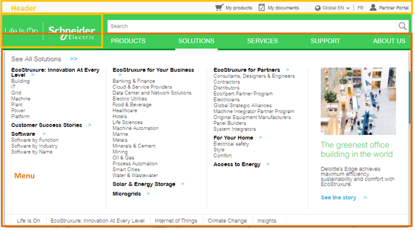Open the Life Sciences link

128,122
